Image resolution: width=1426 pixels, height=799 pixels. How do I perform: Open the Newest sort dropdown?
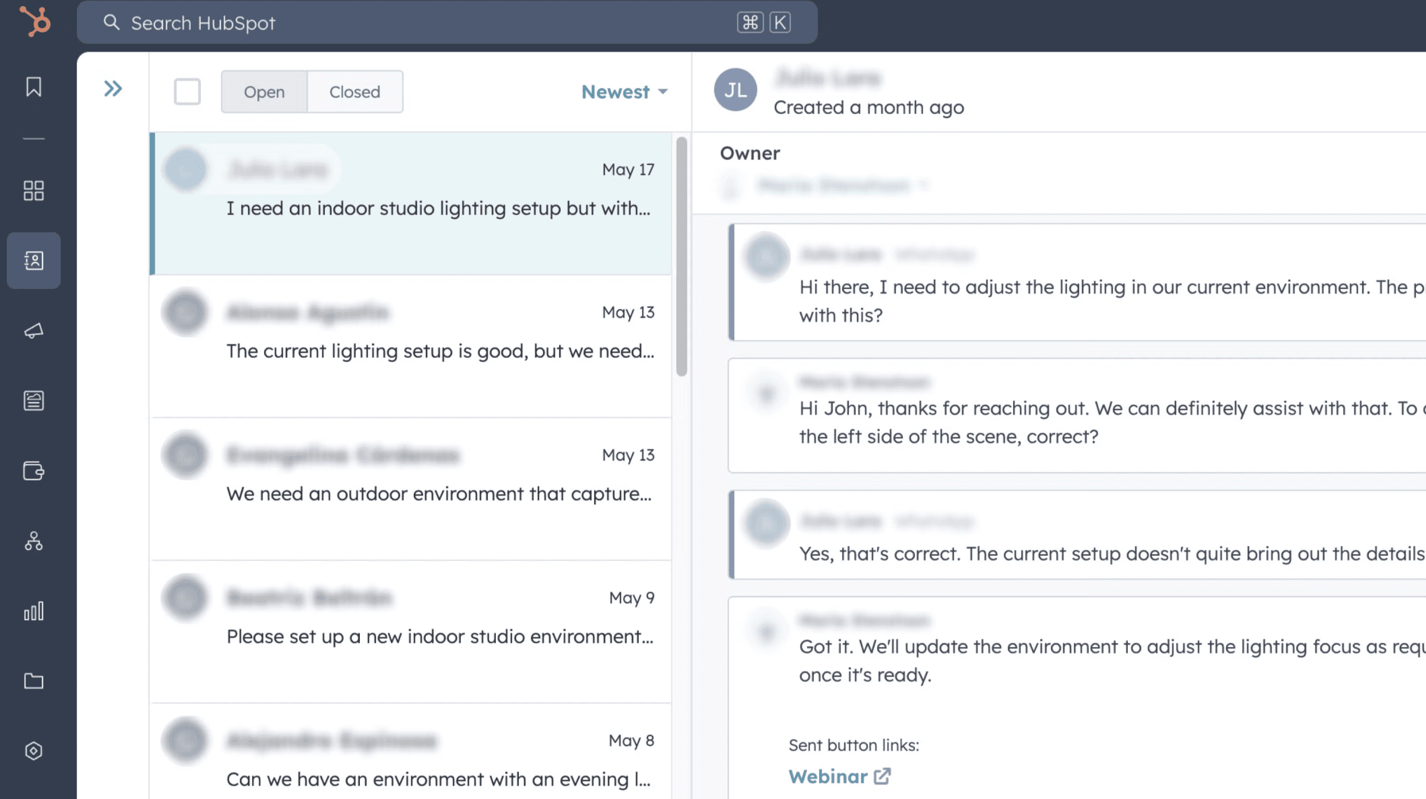(x=624, y=92)
